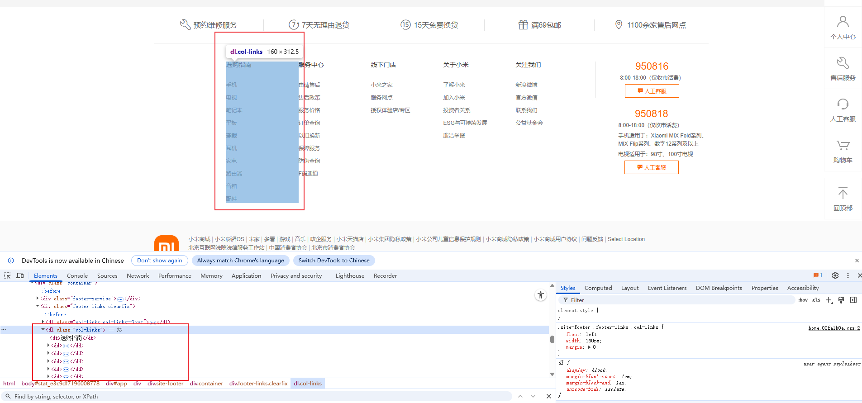Expand the margin shorthand triangle in Styles
Viewport: 862px width, 403px height.
tap(589, 347)
